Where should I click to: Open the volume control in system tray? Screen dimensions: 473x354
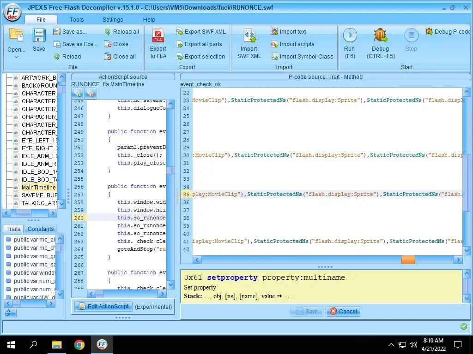(413, 345)
